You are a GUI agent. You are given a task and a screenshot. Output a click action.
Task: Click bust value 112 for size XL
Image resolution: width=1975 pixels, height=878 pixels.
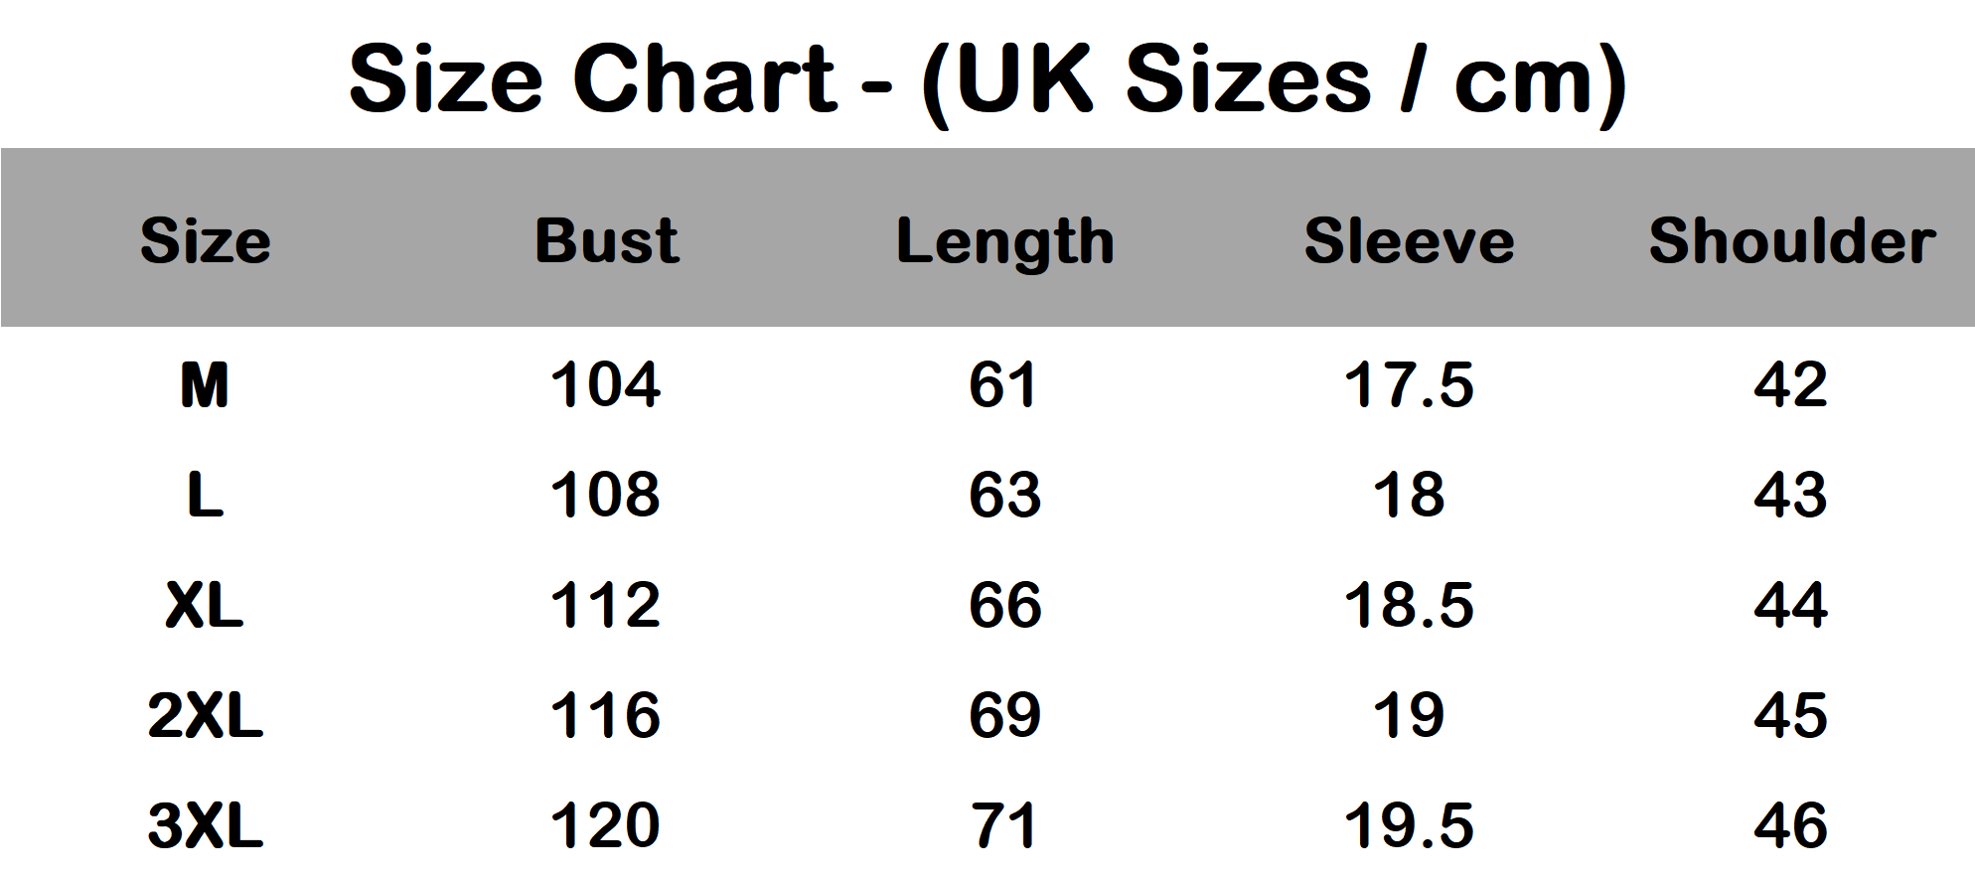[x=605, y=605]
